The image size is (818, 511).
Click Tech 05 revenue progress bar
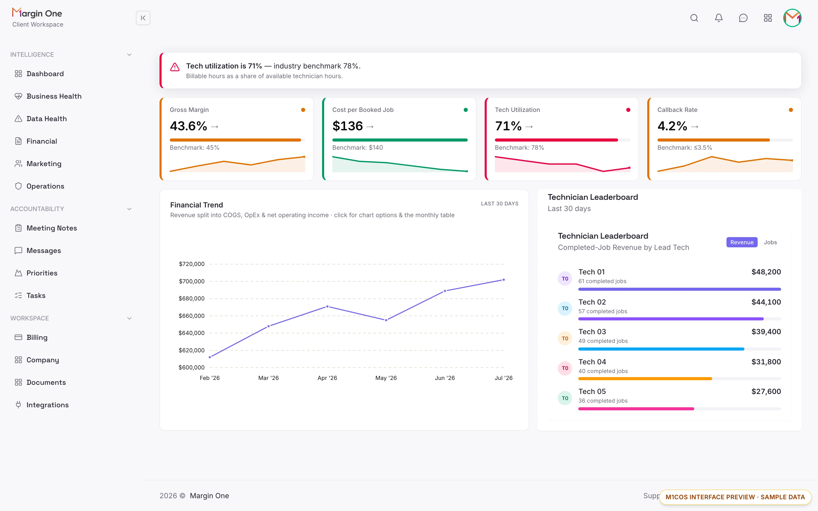679,409
